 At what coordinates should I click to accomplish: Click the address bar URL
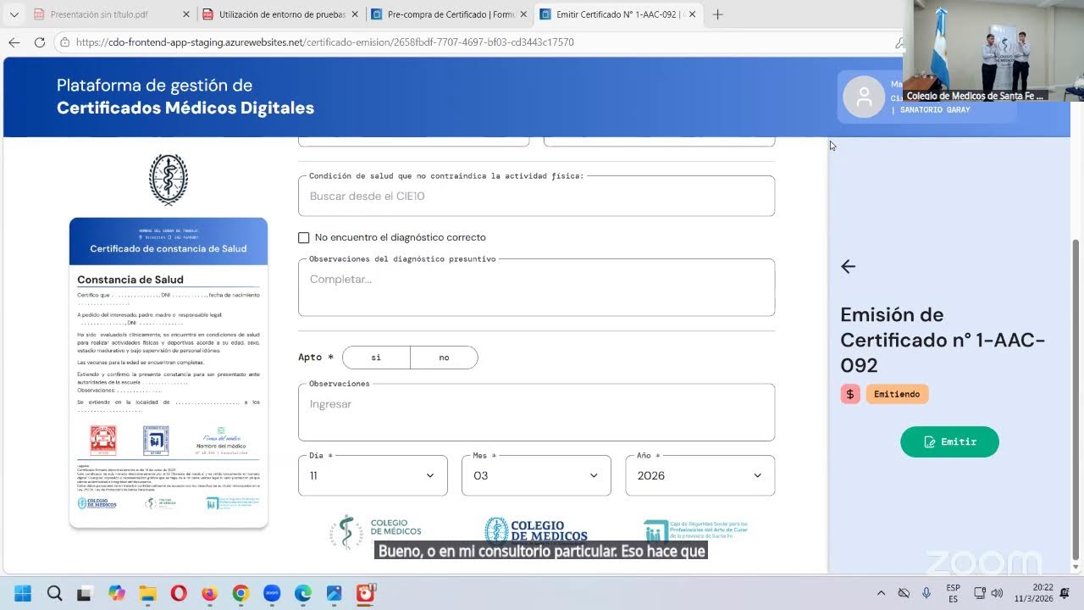325,42
